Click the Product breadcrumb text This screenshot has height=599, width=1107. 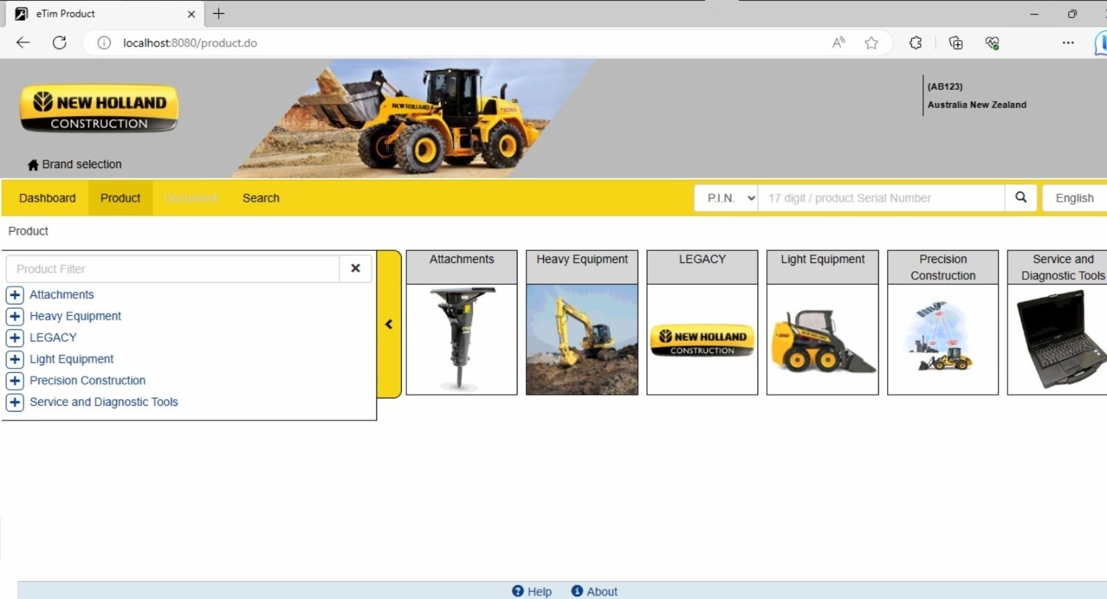coord(28,231)
